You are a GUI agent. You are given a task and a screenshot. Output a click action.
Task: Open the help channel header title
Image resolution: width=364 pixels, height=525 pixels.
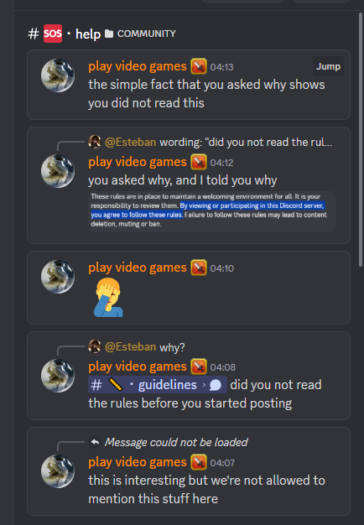[88, 34]
